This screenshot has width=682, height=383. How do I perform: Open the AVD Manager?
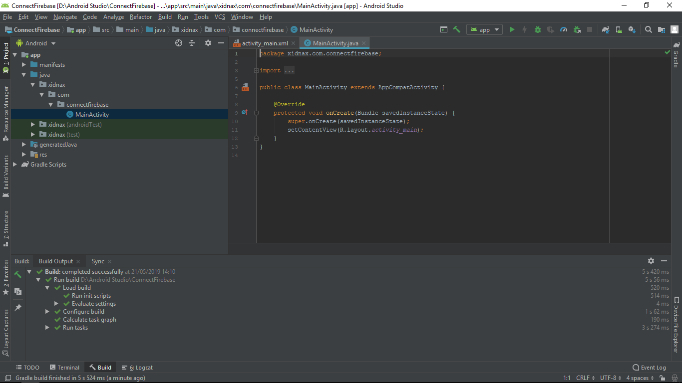pos(619,29)
